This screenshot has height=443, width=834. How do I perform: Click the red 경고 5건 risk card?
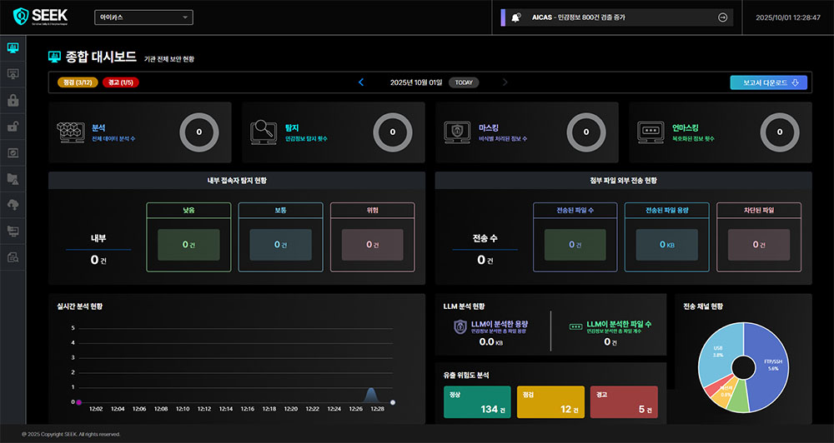coord(623,401)
